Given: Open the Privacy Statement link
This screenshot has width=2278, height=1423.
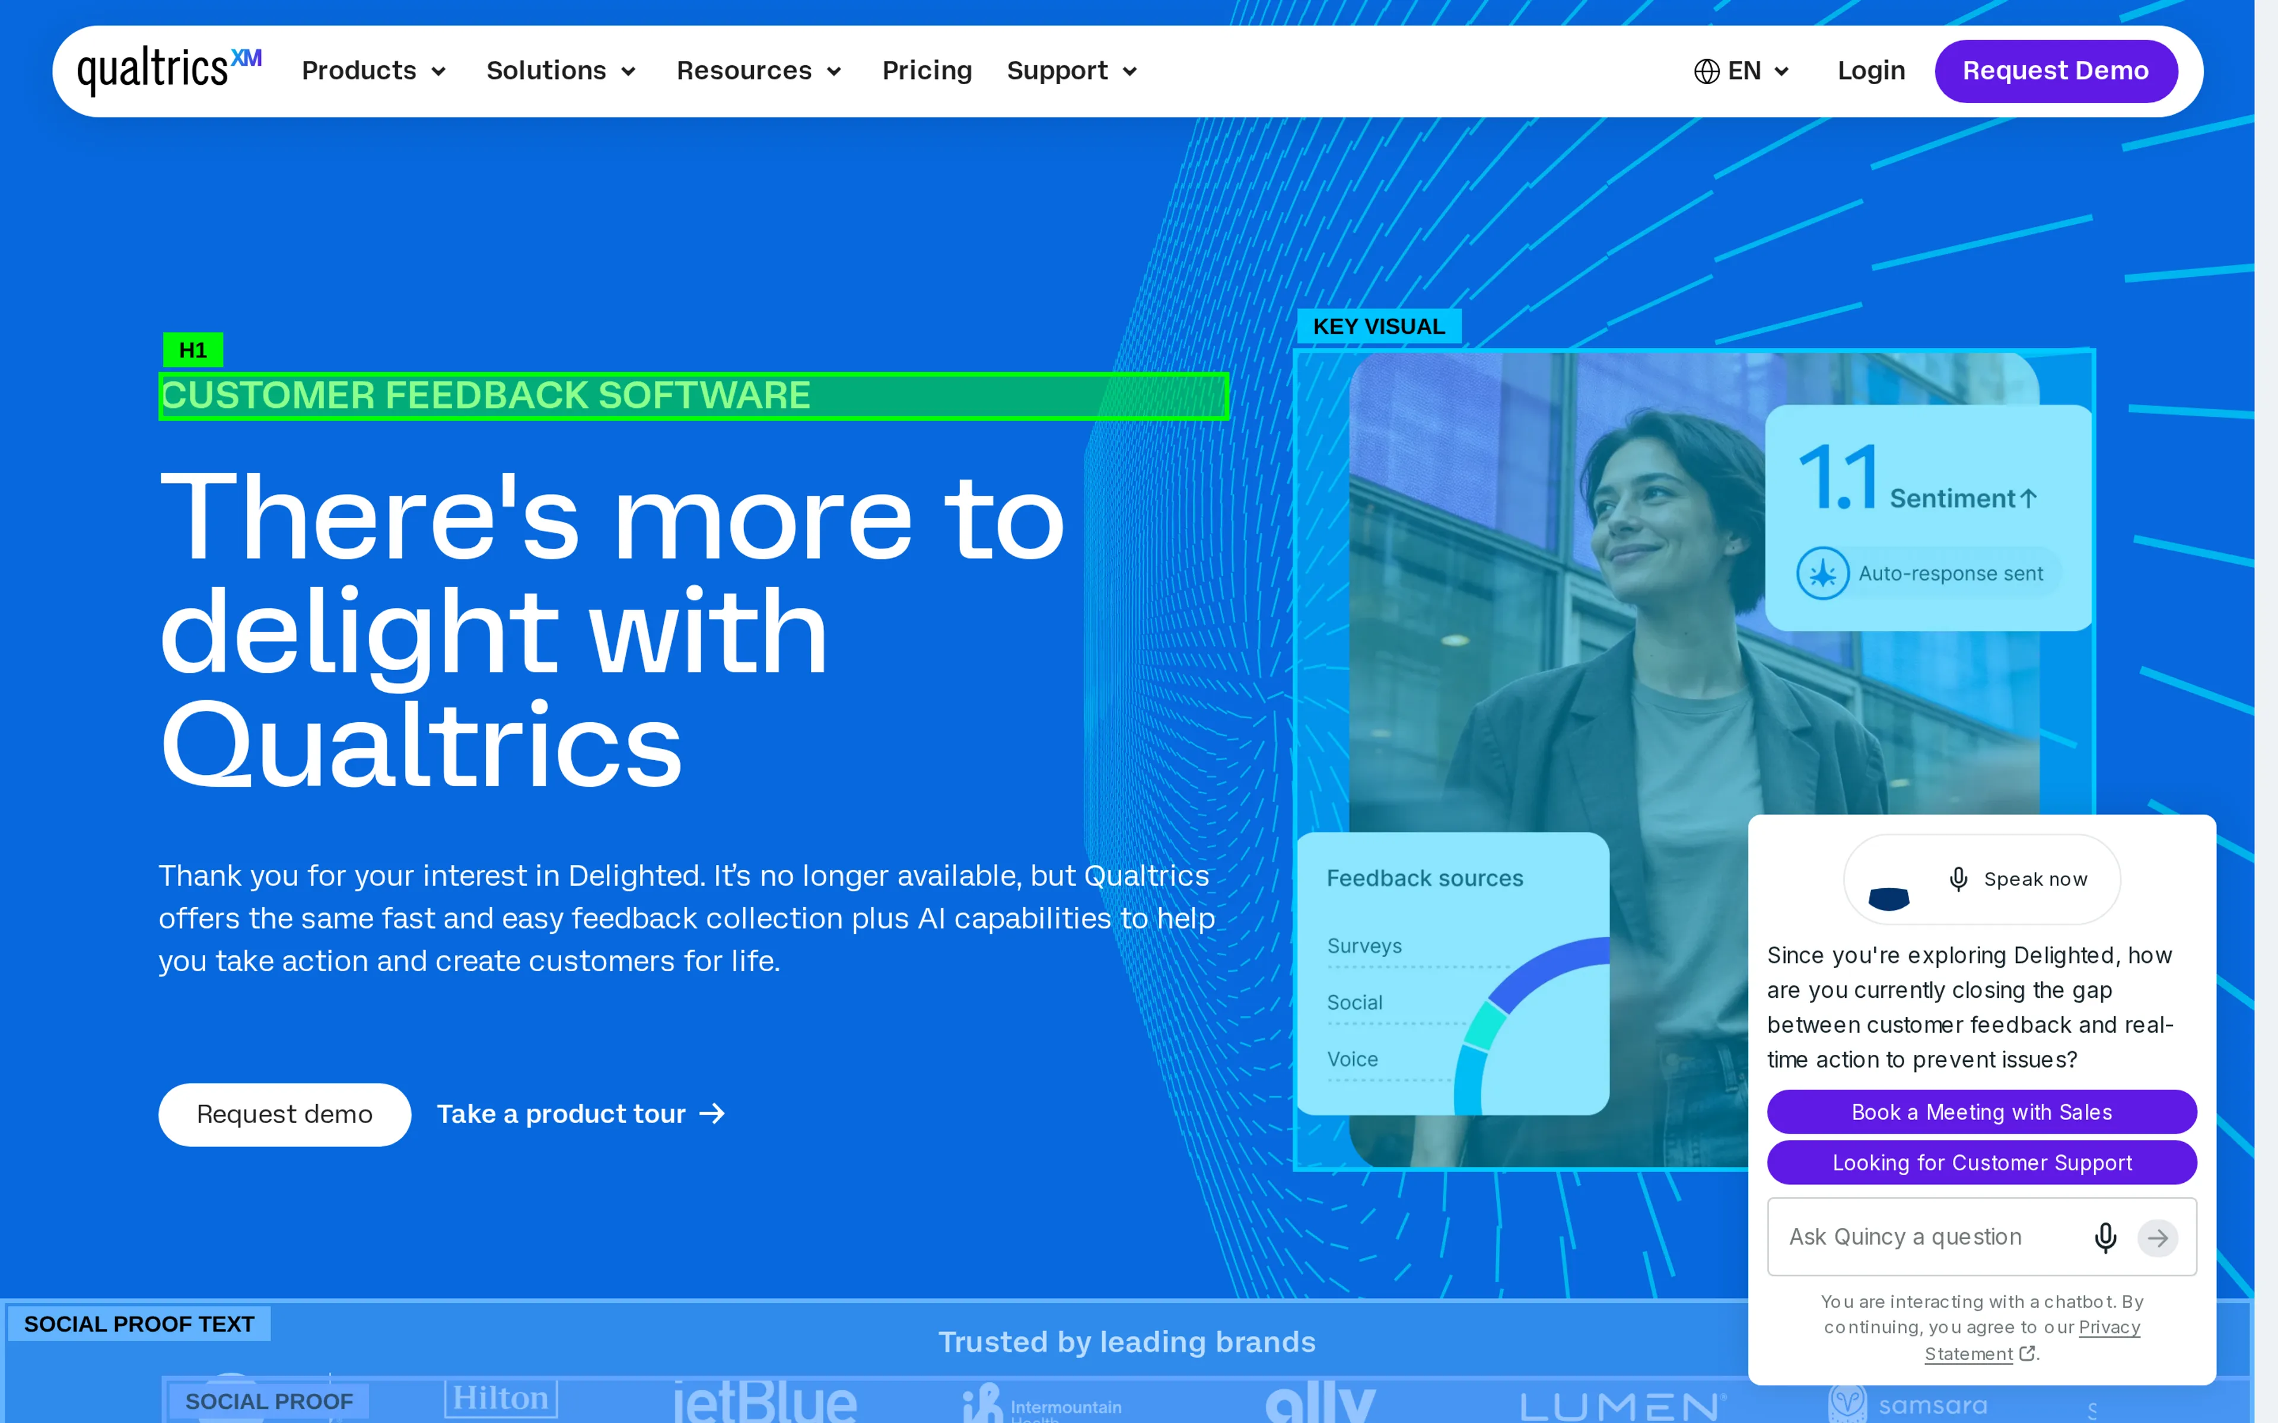Looking at the screenshot, I should (x=2032, y=1340).
